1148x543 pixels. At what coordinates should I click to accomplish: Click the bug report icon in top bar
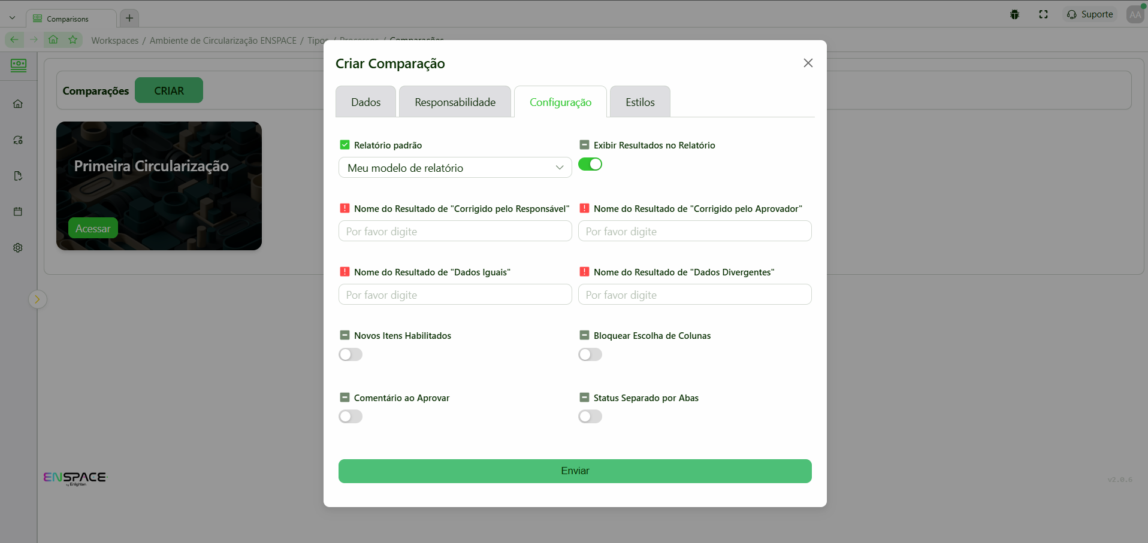point(1014,14)
